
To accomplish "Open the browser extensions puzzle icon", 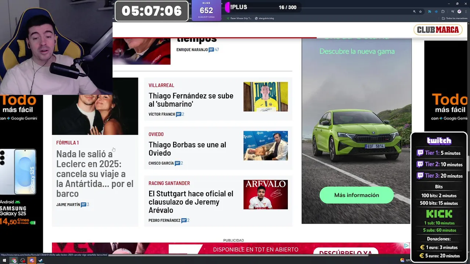I will click(x=443, y=11).
